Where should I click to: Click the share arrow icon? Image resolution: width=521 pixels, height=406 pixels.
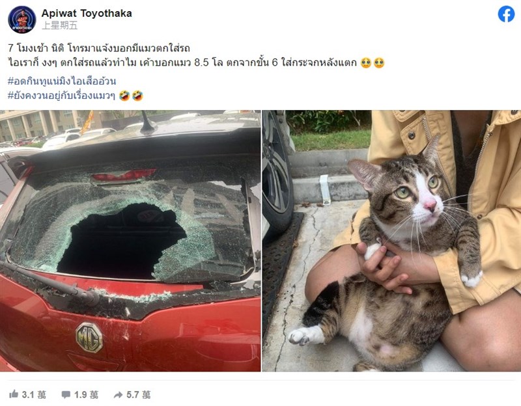tap(118, 395)
